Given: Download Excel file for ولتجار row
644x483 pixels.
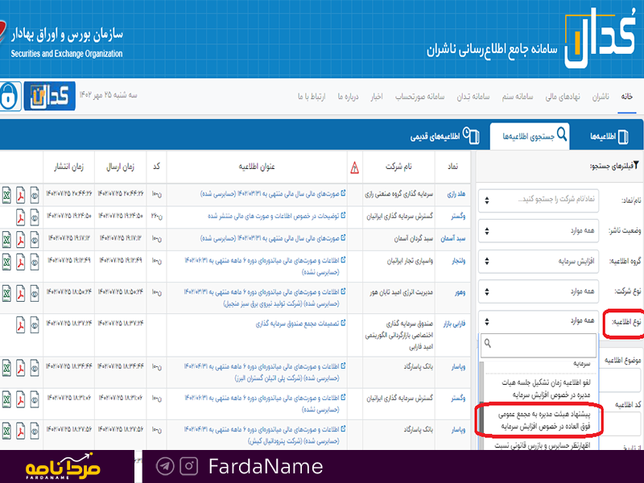Looking at the screenshot, I should point(6,262).
